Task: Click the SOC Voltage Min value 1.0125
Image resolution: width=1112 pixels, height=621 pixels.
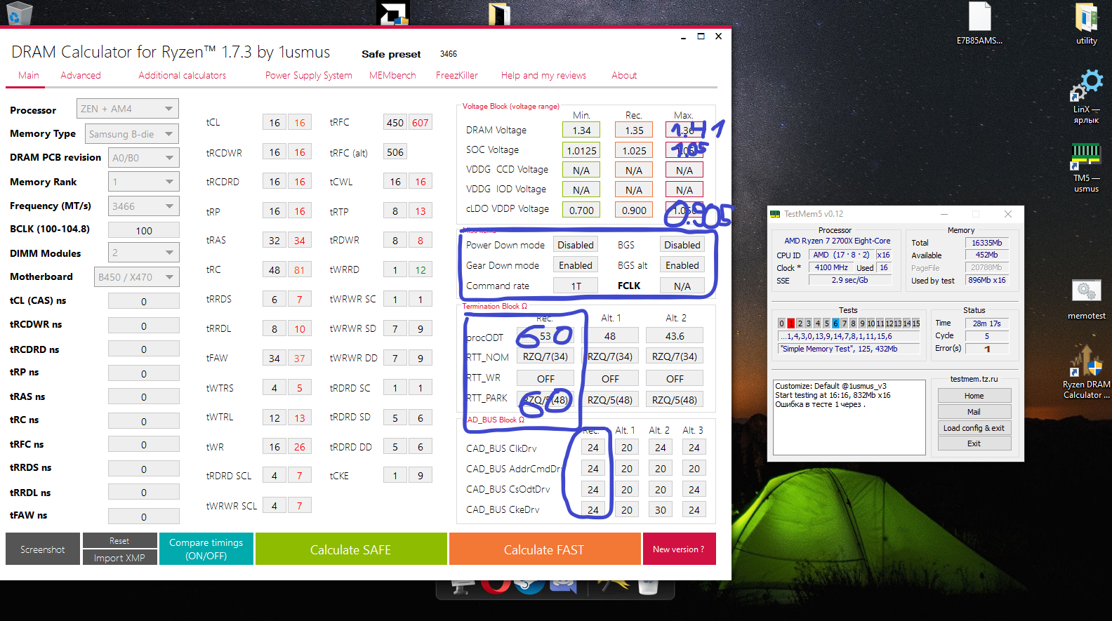Action: 581,150
